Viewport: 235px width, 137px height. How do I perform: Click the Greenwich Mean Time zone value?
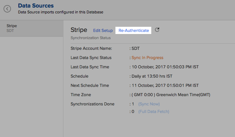[x=171, y=95]
